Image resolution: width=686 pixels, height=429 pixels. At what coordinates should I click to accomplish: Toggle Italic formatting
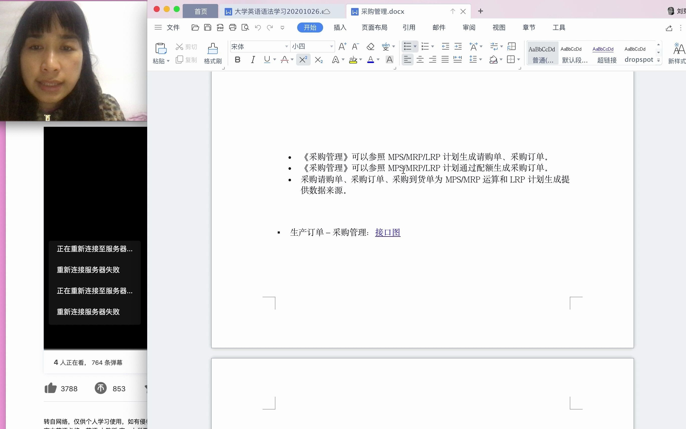tap(252, 60)
